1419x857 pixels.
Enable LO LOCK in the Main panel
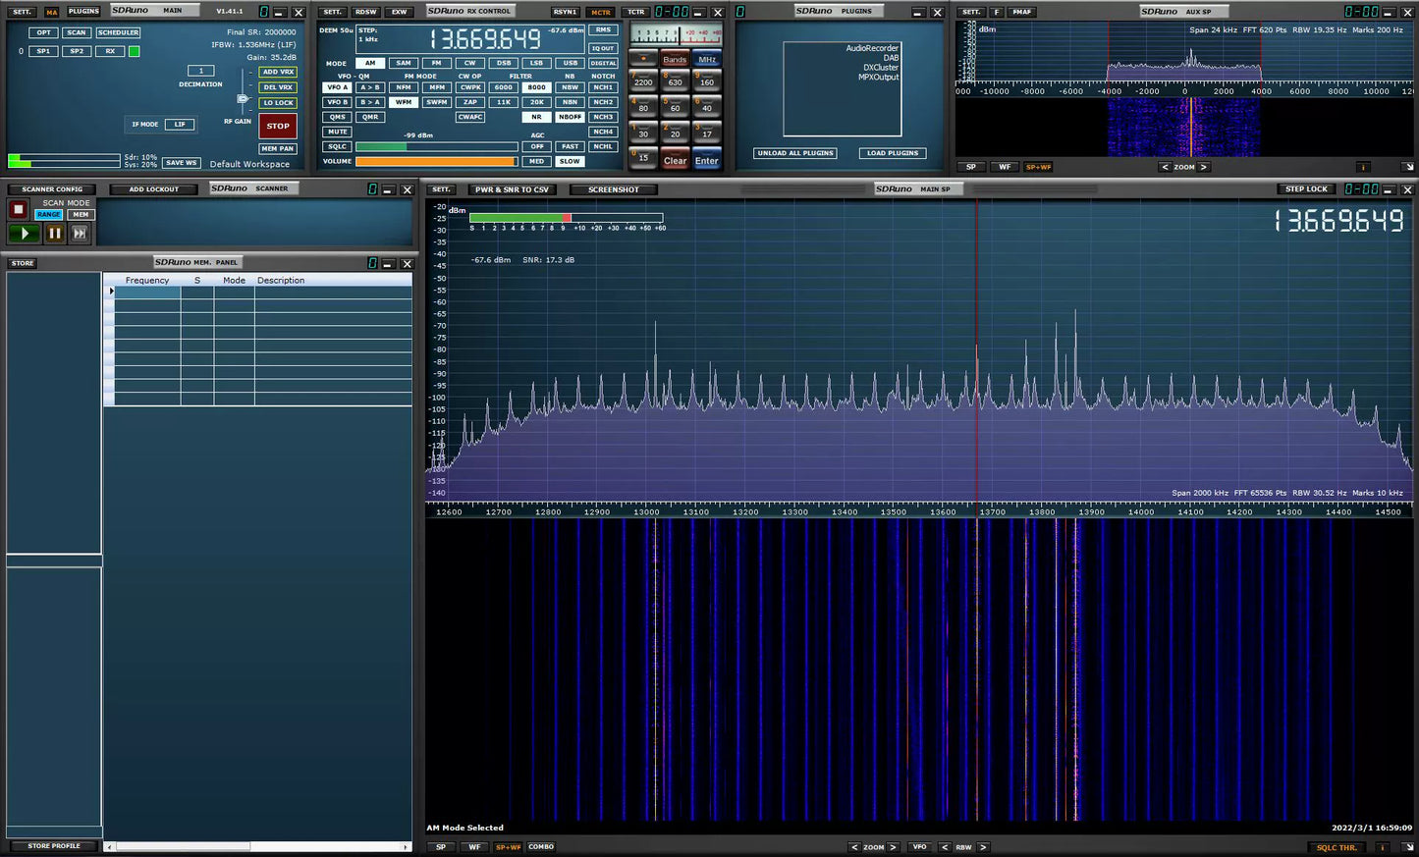(278, 103)
